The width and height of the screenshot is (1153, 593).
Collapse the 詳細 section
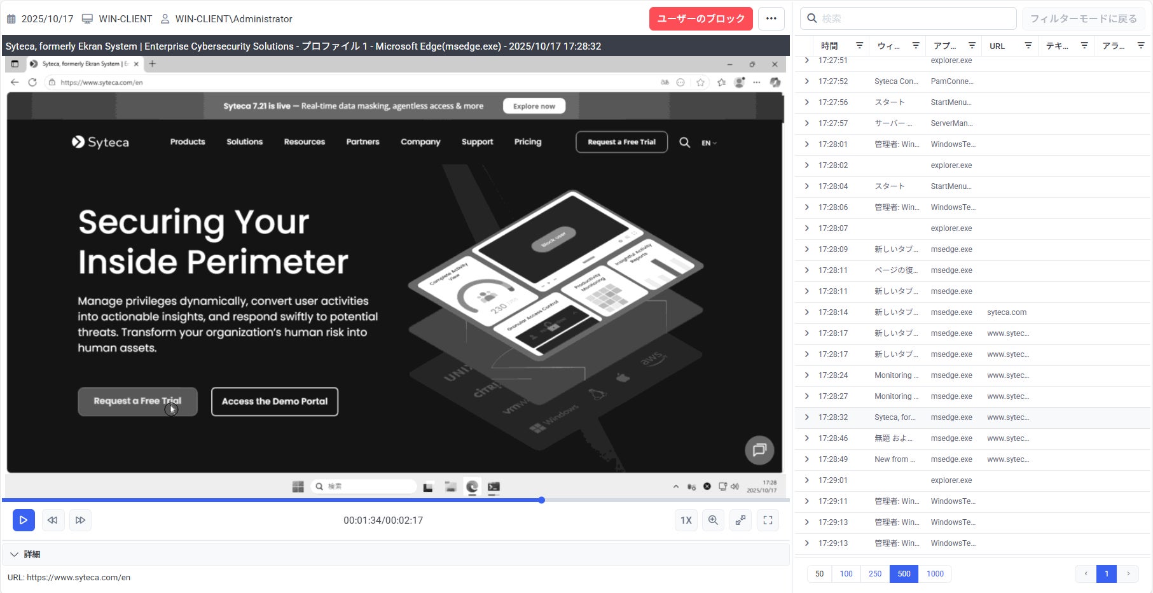14,554
